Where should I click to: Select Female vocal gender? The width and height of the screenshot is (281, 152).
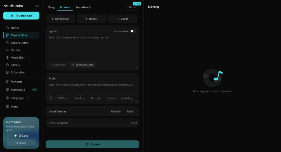pyautogui.click(x=116, y=111)
